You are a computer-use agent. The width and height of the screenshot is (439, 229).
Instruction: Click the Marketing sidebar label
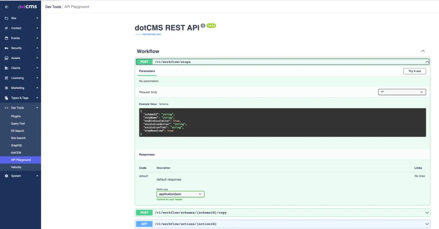pyautogui.click(x=18, y=88)
